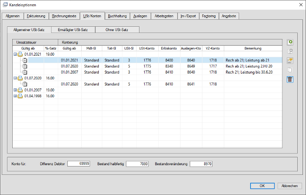Collapse the 01.07.2020 tax rate node
Screen dimensions: 306x195
(x=15, y=78)
